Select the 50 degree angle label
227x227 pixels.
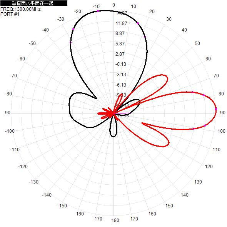click(197, 43)
